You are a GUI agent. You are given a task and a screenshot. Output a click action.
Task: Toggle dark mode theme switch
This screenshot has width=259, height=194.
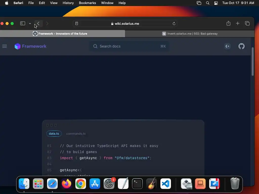(227, 46)
